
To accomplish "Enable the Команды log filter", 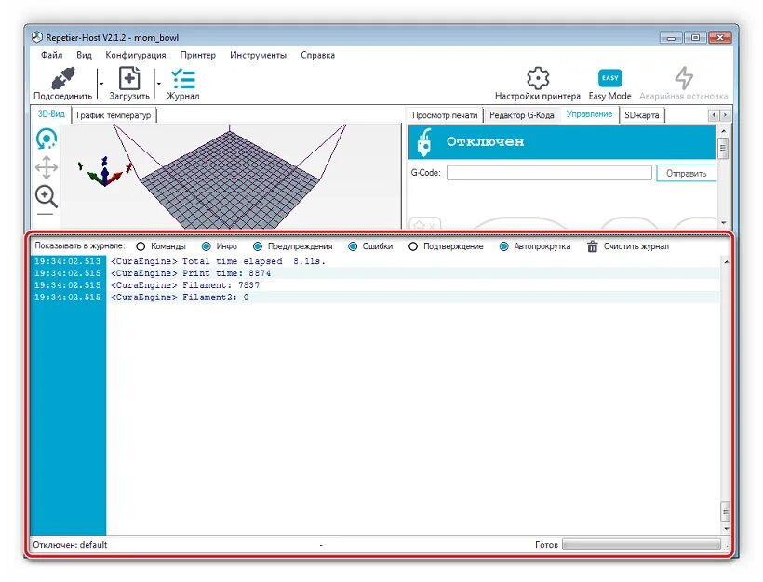I will click(x=141, y=246).
